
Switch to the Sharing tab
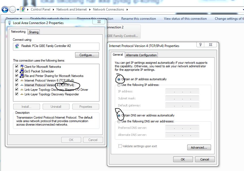click(x=34, y=32)
